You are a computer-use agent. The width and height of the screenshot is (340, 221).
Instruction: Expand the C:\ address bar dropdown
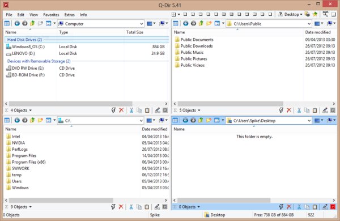tap(141, 121)
